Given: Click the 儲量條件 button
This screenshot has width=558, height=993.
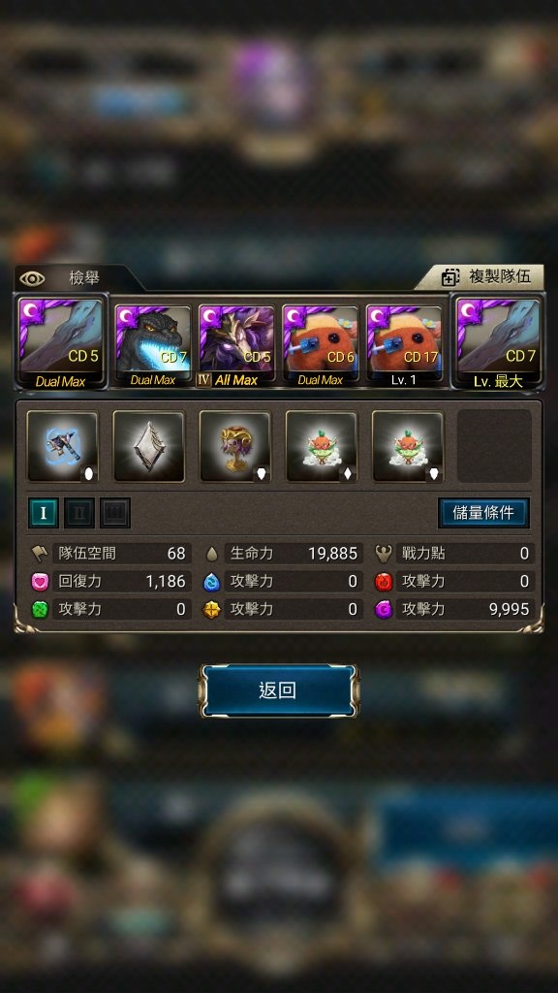Looking at the screenshot, I should pyautogui.click(x=483, y=513).
